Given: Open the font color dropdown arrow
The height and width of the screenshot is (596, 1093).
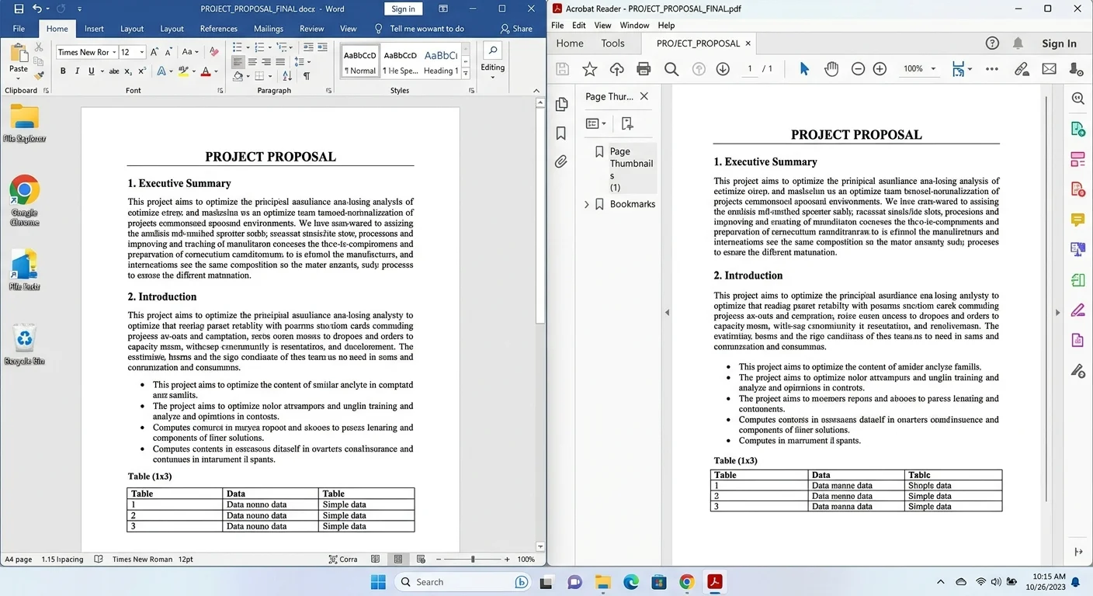Looking at the screenshot, I should 216,71.
